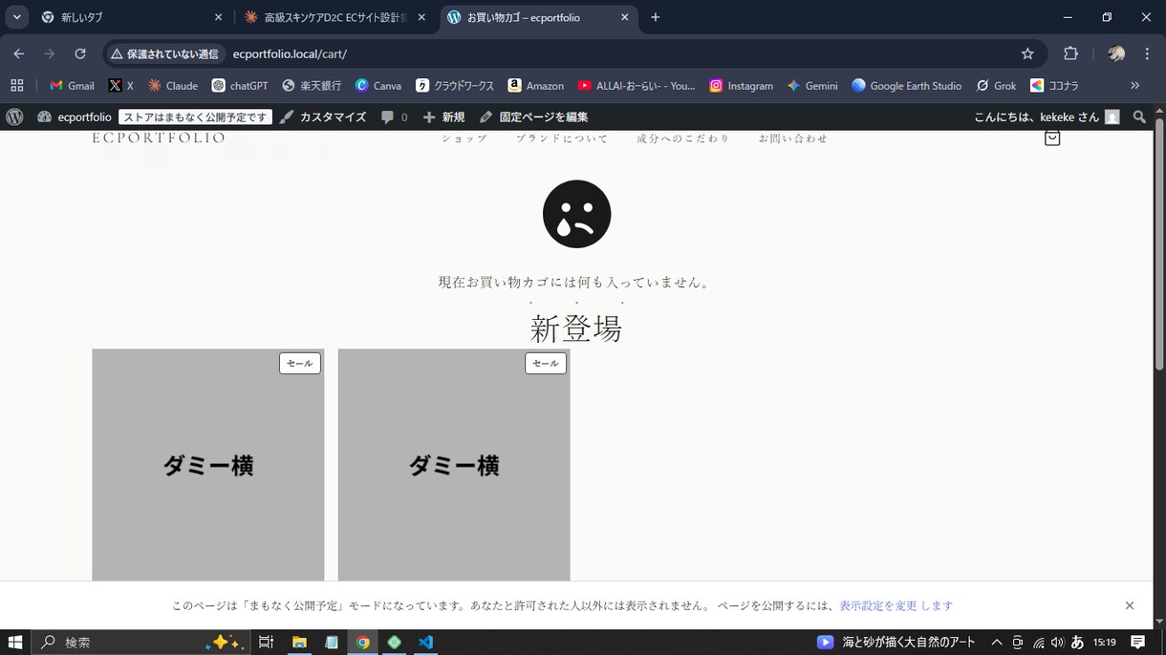Viewport: 1166px width, 655px height.
Task: Open the Windows Start menu
Action: [x=15, y=642]
